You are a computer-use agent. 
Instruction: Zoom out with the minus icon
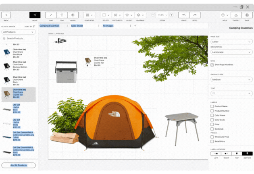(153, 15)
